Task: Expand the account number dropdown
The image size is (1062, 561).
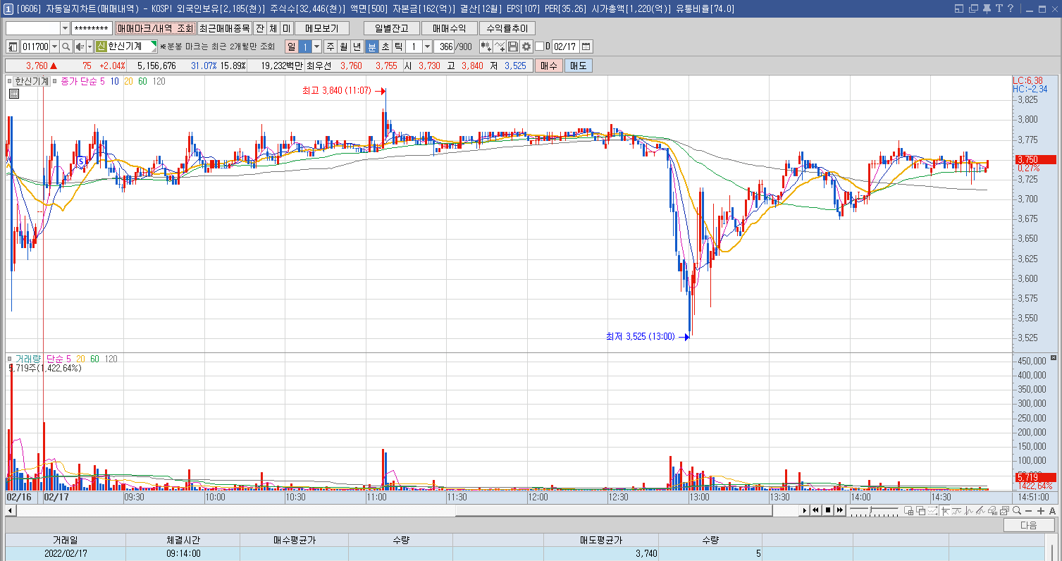Action: (65, 28)
